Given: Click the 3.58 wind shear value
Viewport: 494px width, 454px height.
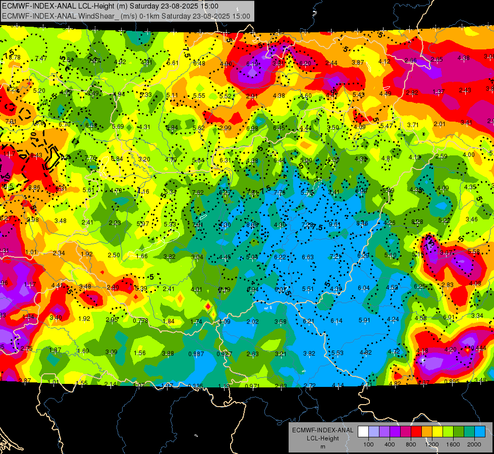Looking at the screenshot, I should [281, 322].
